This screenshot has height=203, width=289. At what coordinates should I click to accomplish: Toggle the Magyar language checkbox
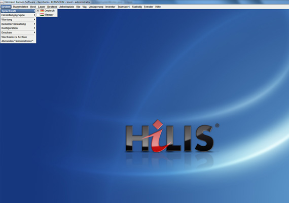(x=38, y=15)
